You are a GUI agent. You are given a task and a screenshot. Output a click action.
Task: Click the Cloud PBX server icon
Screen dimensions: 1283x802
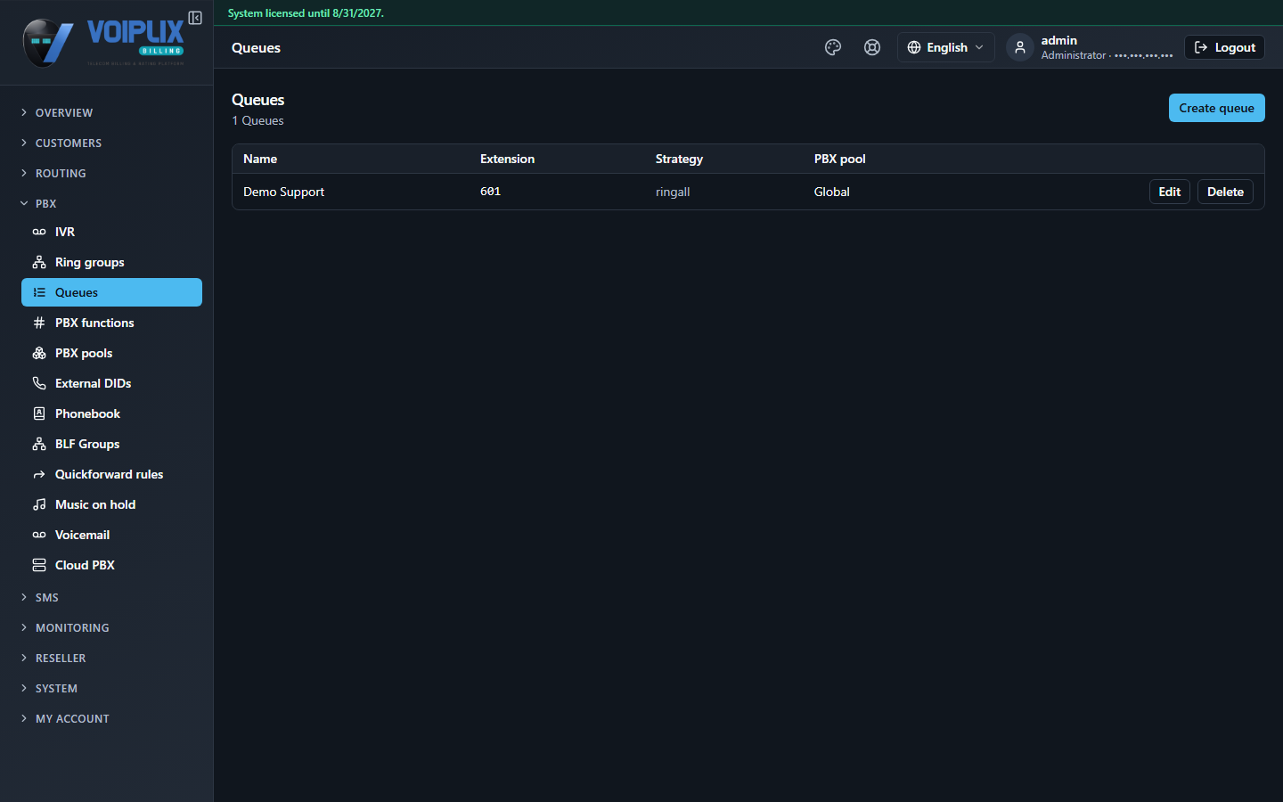[39, 565]
